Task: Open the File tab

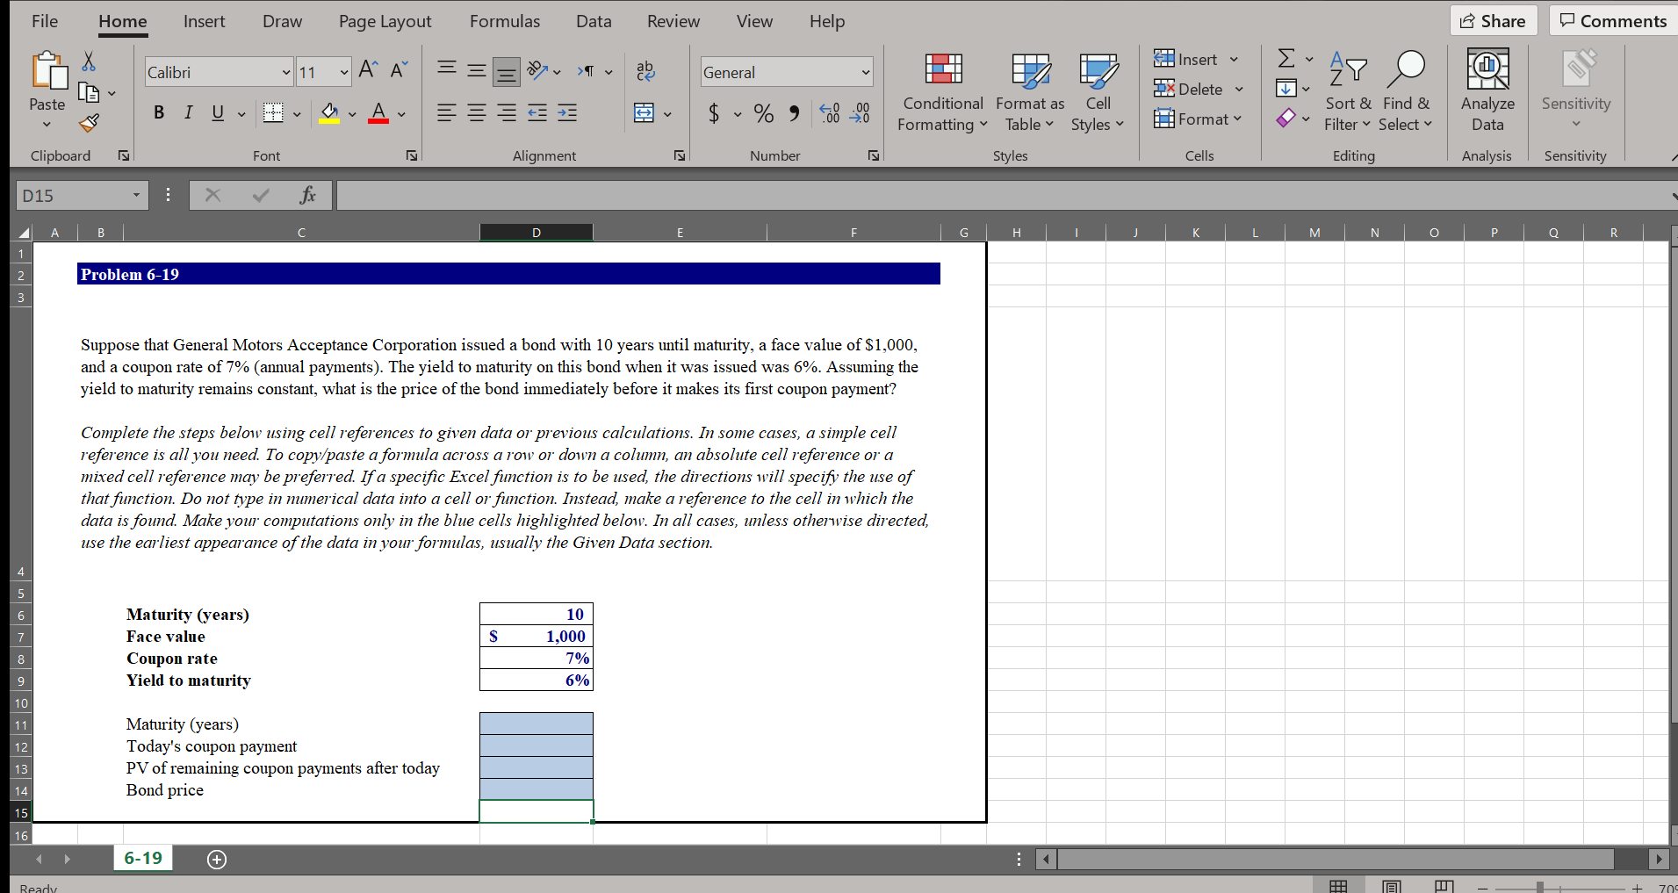Action: [45, 22]
